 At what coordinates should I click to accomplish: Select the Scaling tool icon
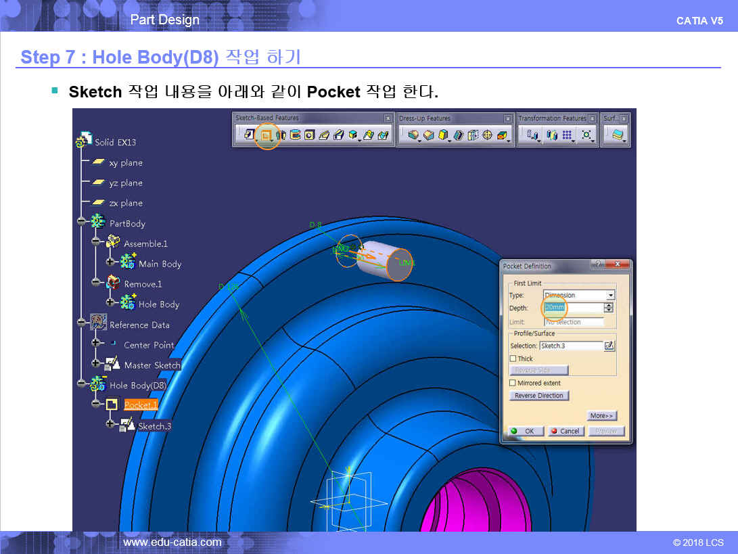point(586,135)
